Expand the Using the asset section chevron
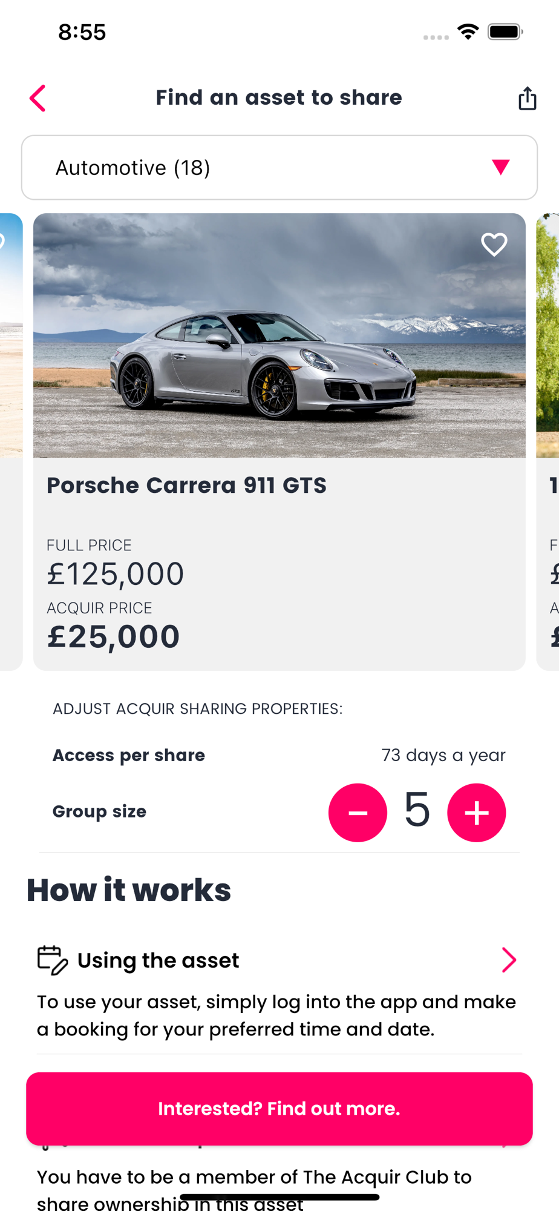559x1211 pixels. coord(509,960)
